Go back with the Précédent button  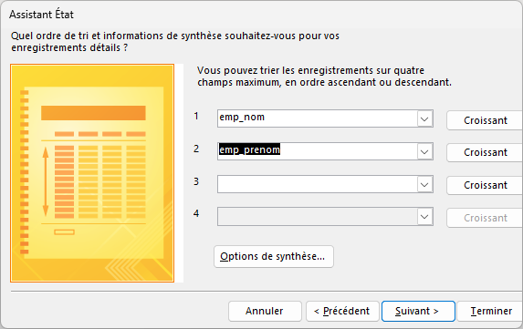click(342, 311)
